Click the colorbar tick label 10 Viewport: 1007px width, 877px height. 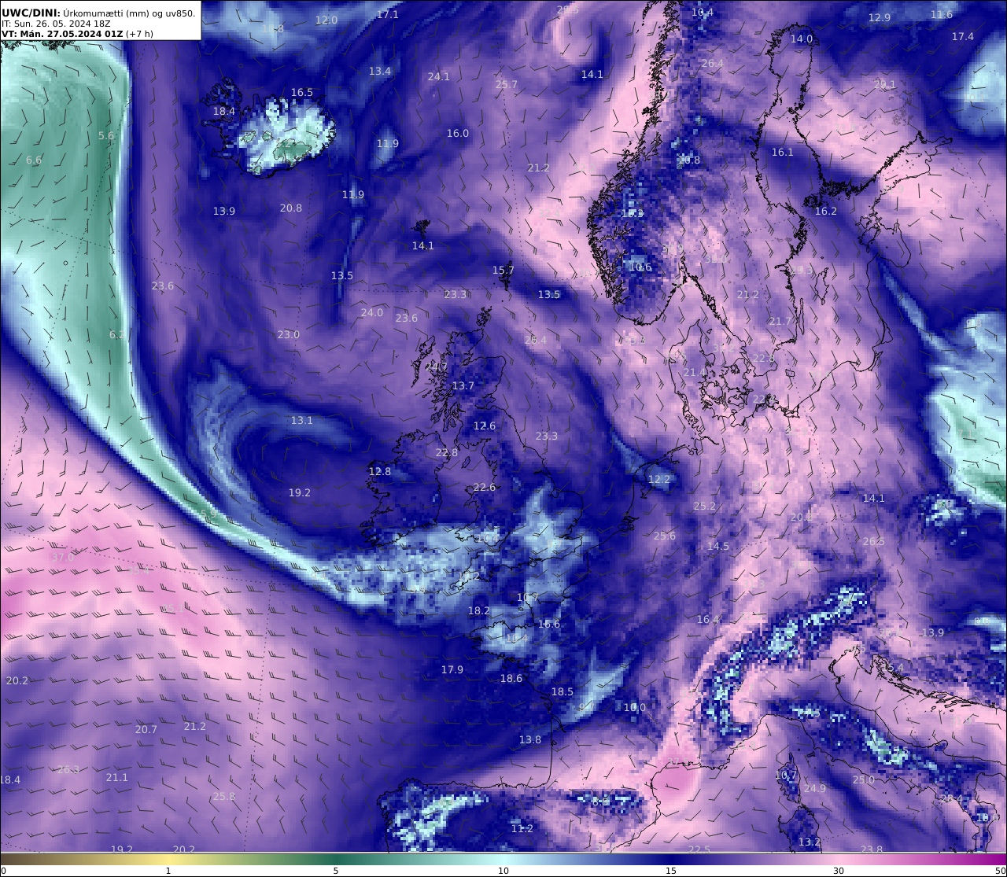point(503,871)
